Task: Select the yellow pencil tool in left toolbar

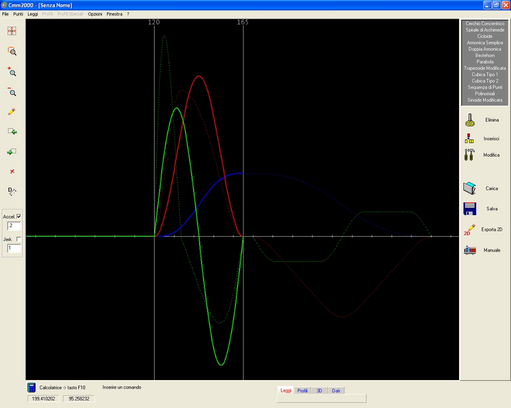Action: (12, 112)
